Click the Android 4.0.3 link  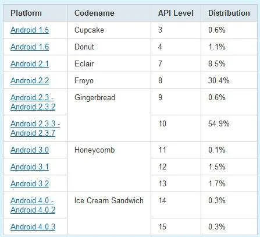[x=33, y=227]
